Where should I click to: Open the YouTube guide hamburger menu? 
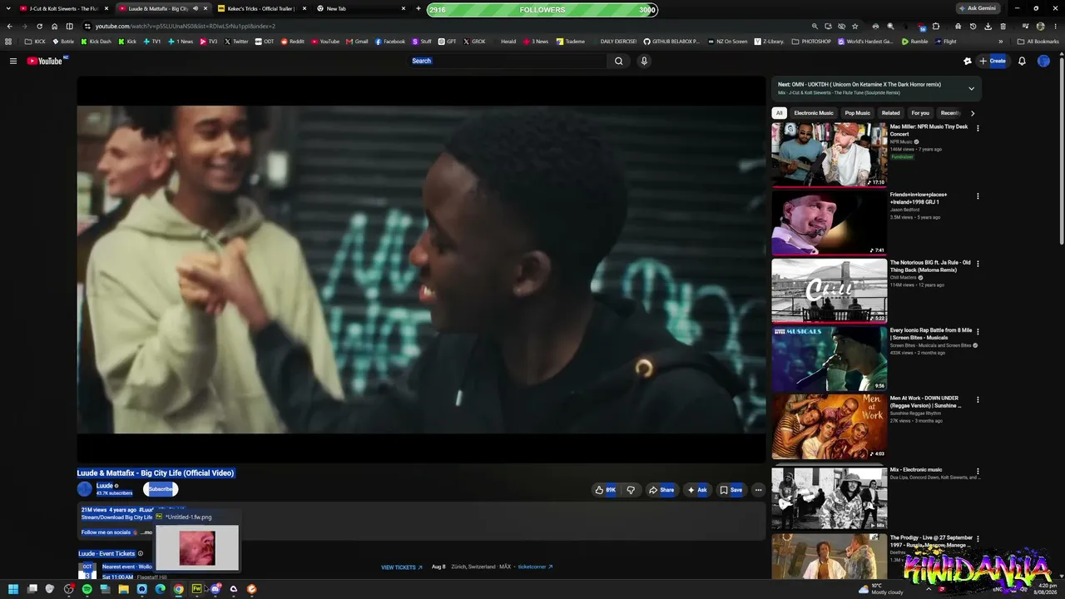pyautogui.click(x=13, y=61)
